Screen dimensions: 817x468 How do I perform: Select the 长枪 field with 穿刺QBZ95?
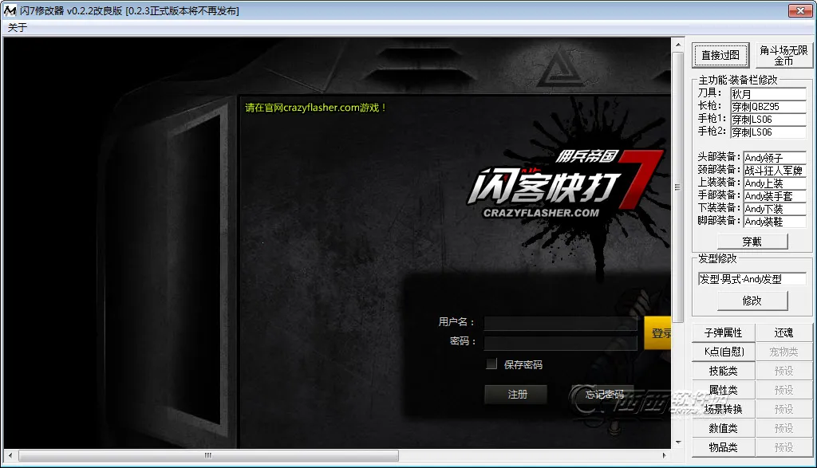(x=768, y=107)
